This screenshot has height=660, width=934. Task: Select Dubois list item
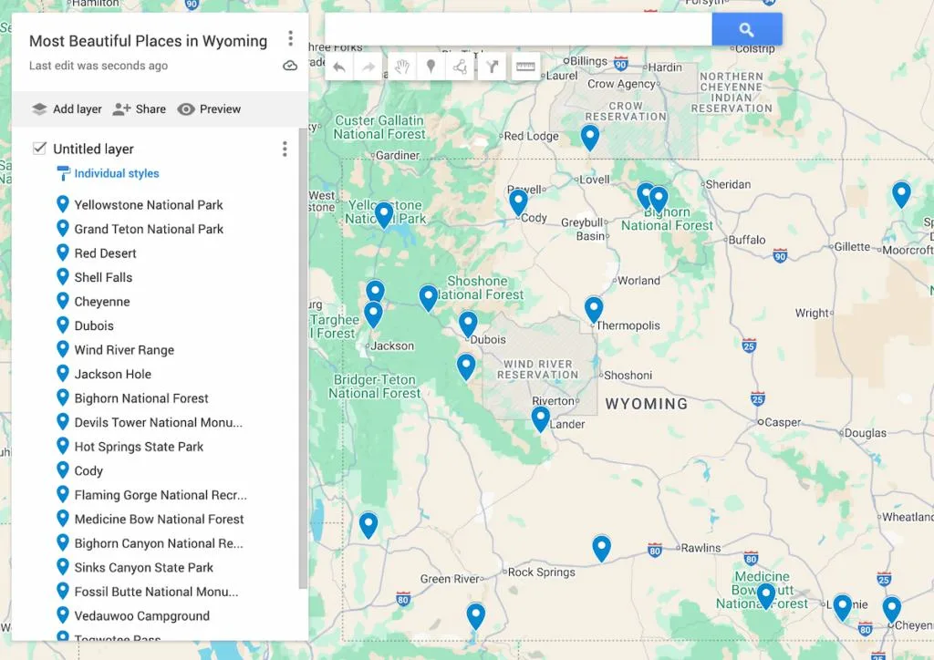tap(94, 325)
